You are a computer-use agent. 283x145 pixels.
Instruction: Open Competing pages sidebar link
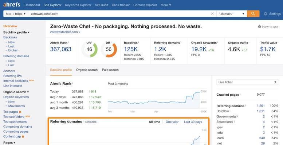[x=16, y=132]
